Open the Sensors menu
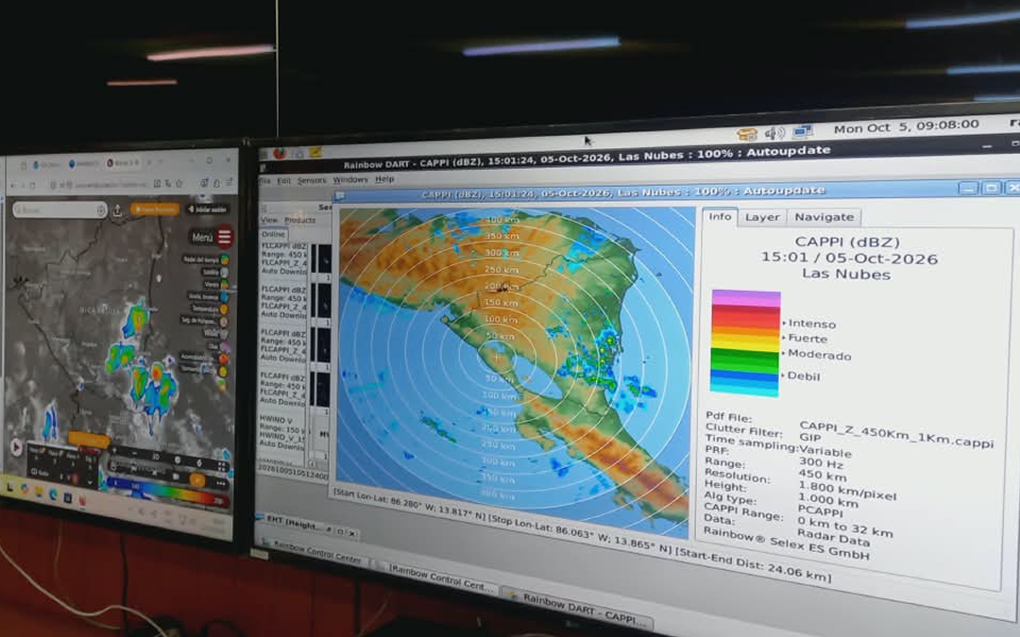This screenshot has height=637, width=1020. [312, 180]
